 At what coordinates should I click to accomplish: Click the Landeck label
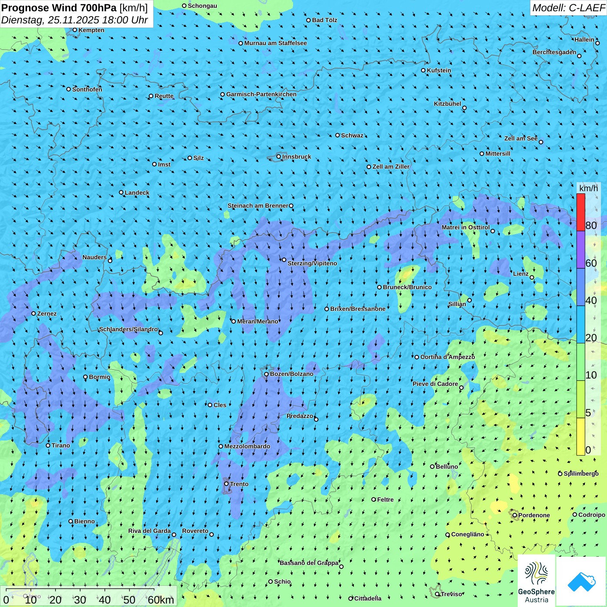click(137, 193)
